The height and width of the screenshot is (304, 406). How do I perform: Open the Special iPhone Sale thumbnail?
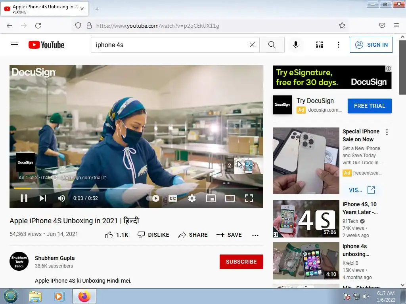click(x=306, y=161)
